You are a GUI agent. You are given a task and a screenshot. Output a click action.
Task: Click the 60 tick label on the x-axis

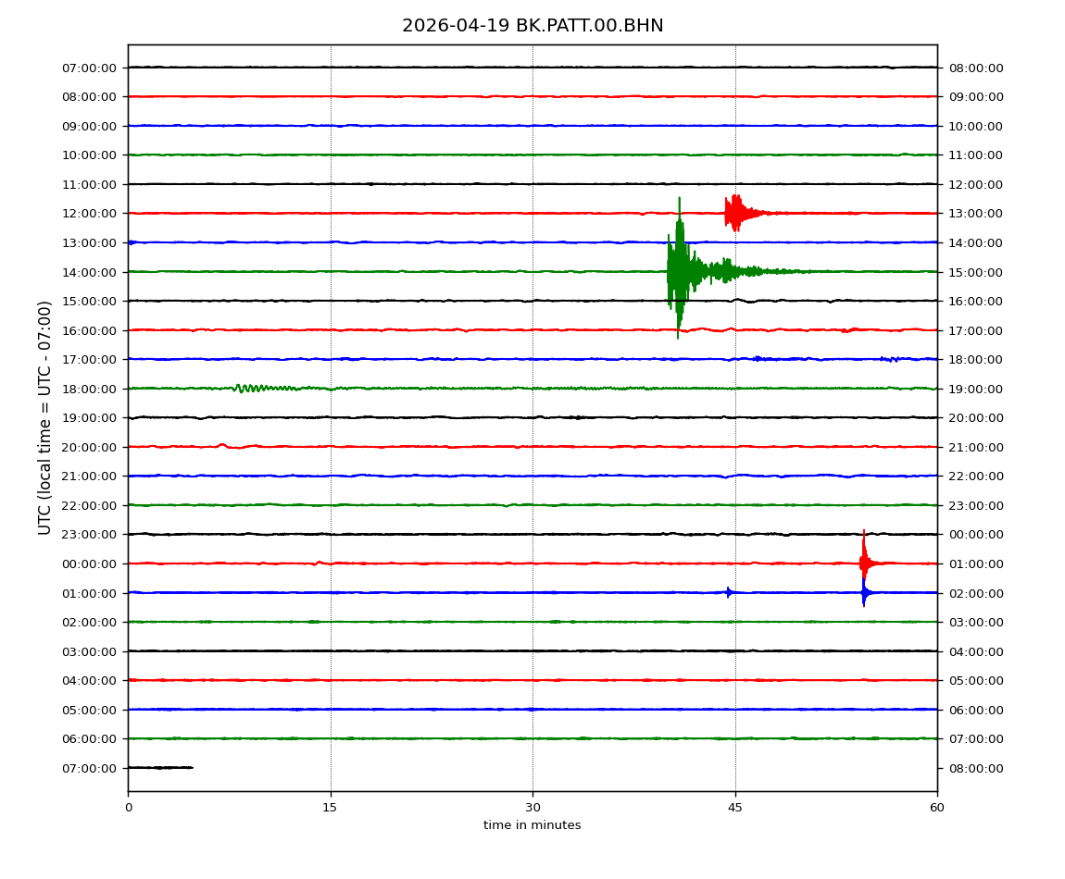click(x=937, y=808)
